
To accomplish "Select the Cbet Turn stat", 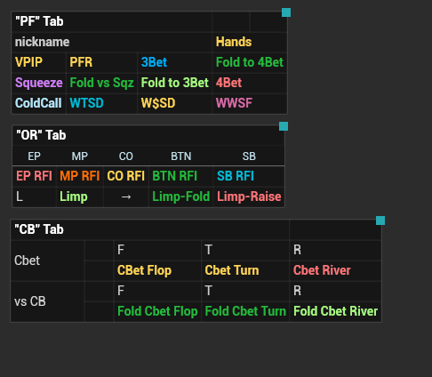I will 245,270.
